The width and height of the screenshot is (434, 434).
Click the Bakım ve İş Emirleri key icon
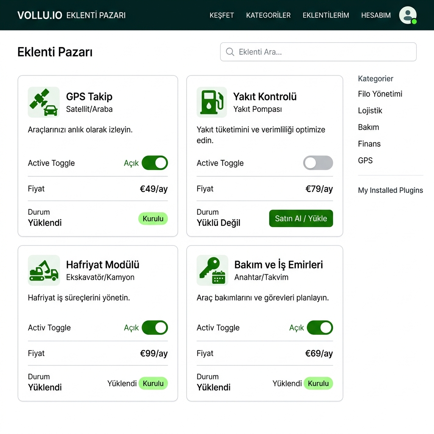pyautogui.click(x=212, y=270)
